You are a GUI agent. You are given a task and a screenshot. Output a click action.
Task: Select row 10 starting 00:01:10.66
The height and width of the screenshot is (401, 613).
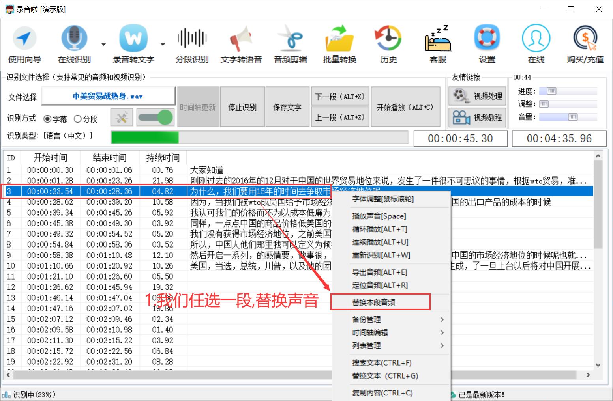coord(298,266)
